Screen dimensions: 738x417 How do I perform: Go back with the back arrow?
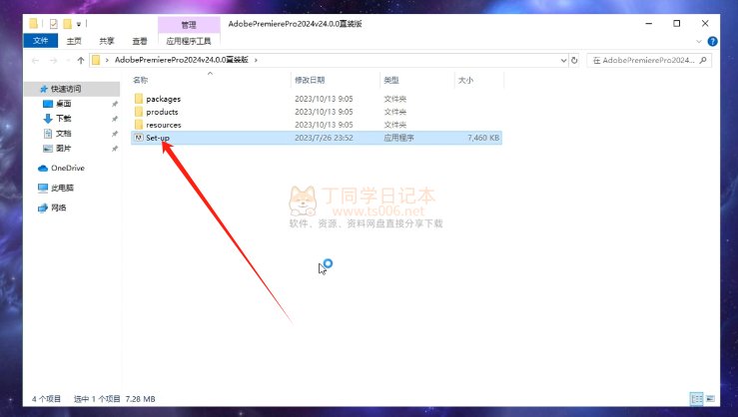[35, 60]
